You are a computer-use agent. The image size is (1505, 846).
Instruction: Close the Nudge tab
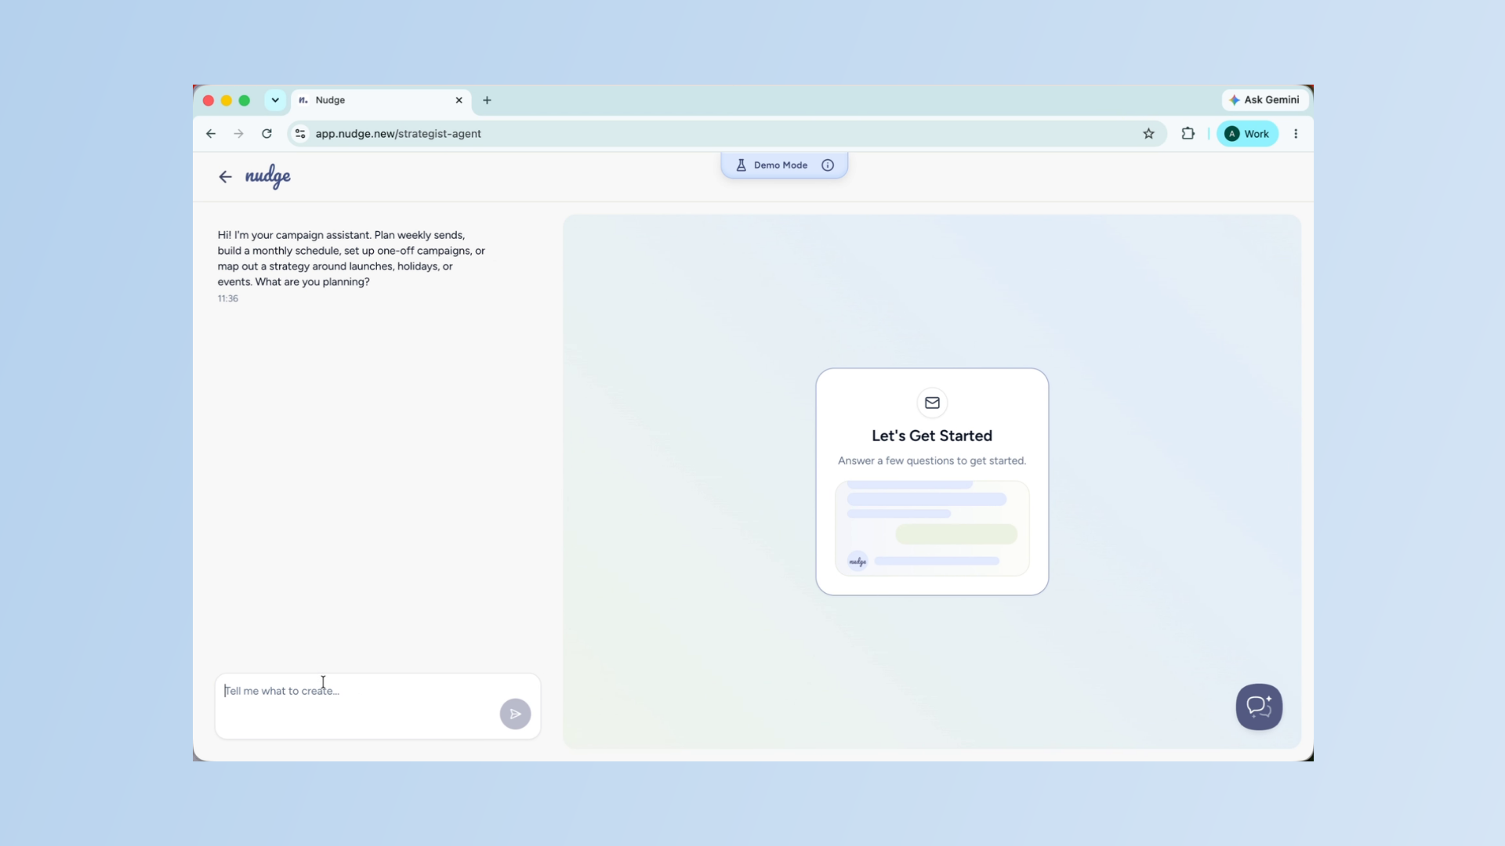click(459, 100)
